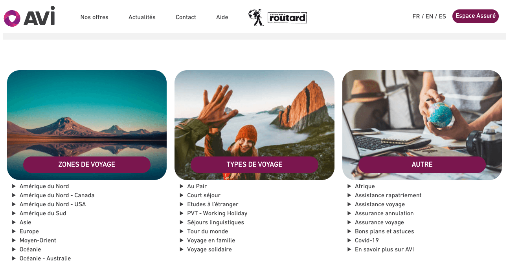Expand the Zones de voyage category button

tap(87, 165)
